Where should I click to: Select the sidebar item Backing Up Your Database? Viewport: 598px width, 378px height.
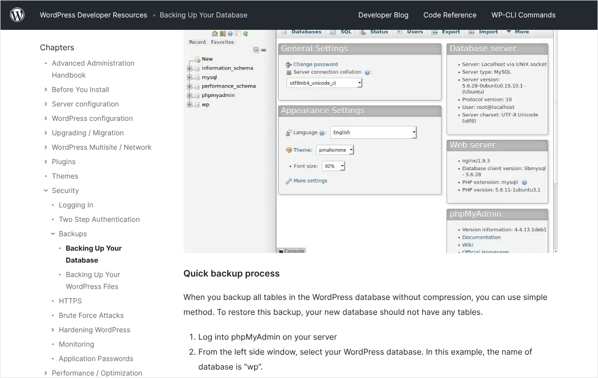pos(94,254)
